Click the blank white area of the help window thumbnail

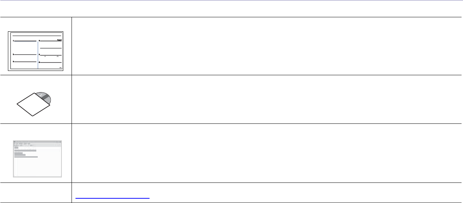(40, 168)
